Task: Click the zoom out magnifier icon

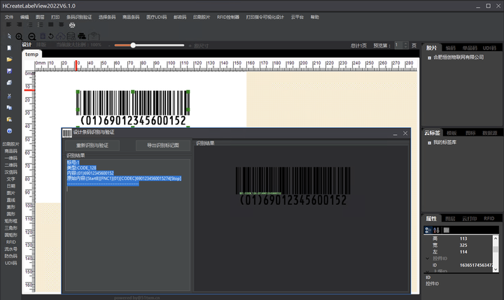Action: pyautogui.click(x=31, y=36)
